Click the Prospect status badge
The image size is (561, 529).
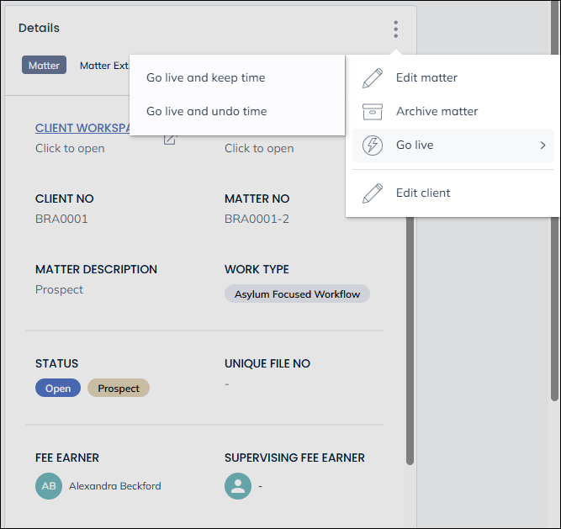point(119,389)
